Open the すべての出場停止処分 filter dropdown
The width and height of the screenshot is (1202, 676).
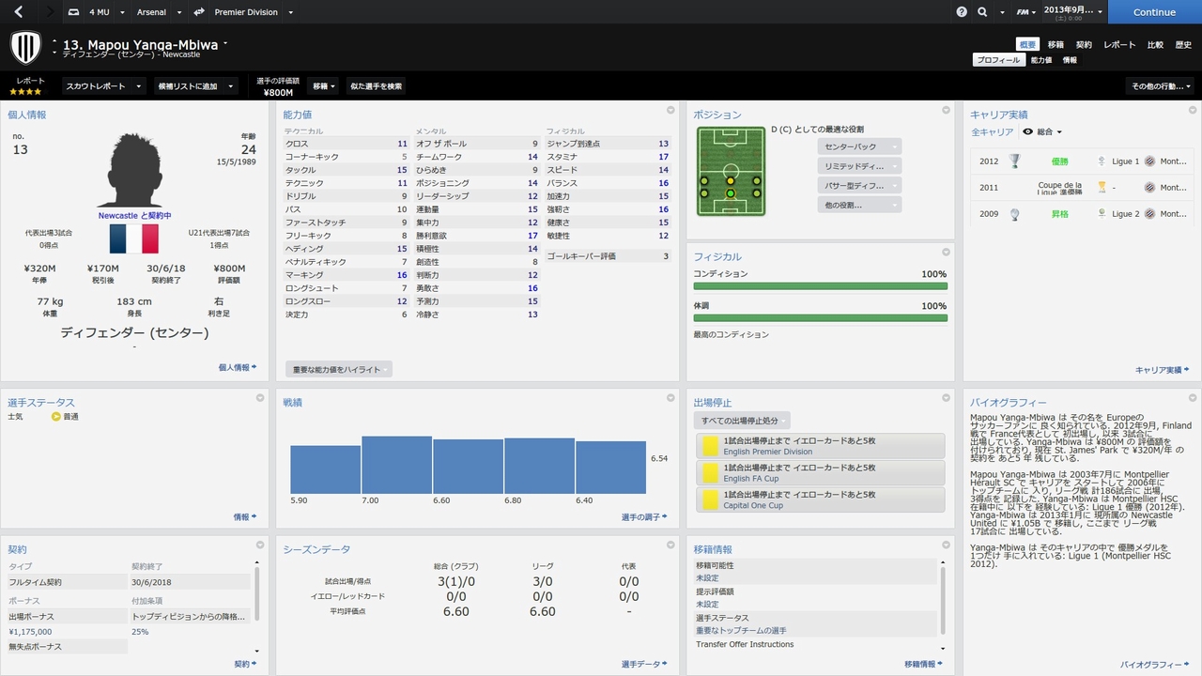pos(742,421)
